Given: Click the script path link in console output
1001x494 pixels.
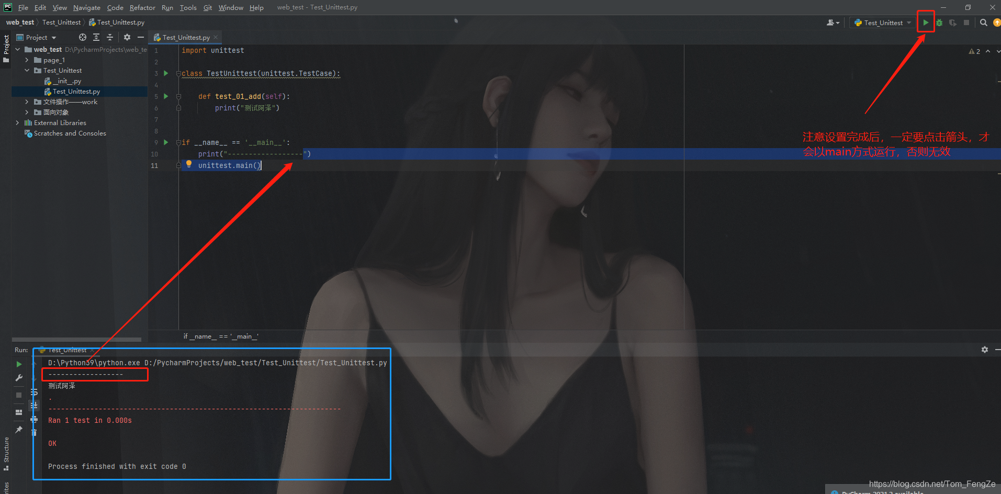Looking at the screenshot, I should [266, 363].
